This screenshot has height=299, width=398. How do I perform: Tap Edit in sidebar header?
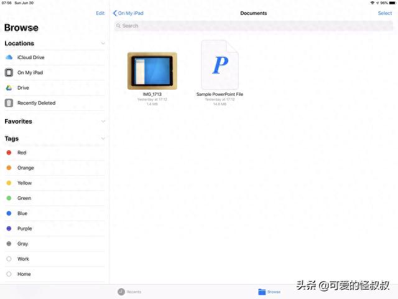coord(100,13)
